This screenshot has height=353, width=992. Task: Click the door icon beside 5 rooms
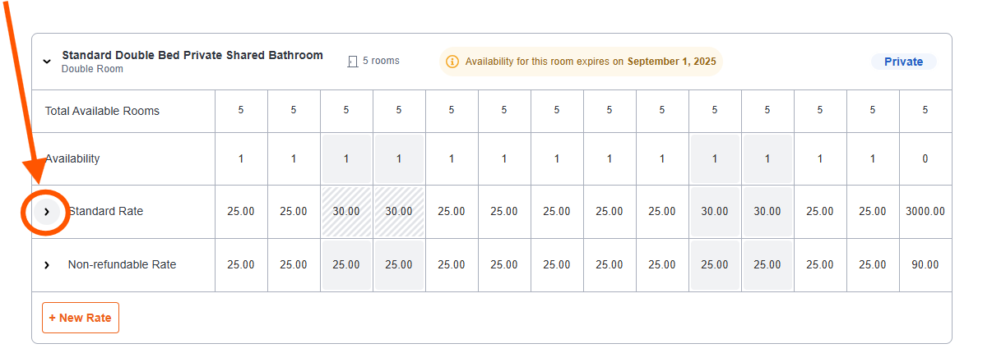353,62
